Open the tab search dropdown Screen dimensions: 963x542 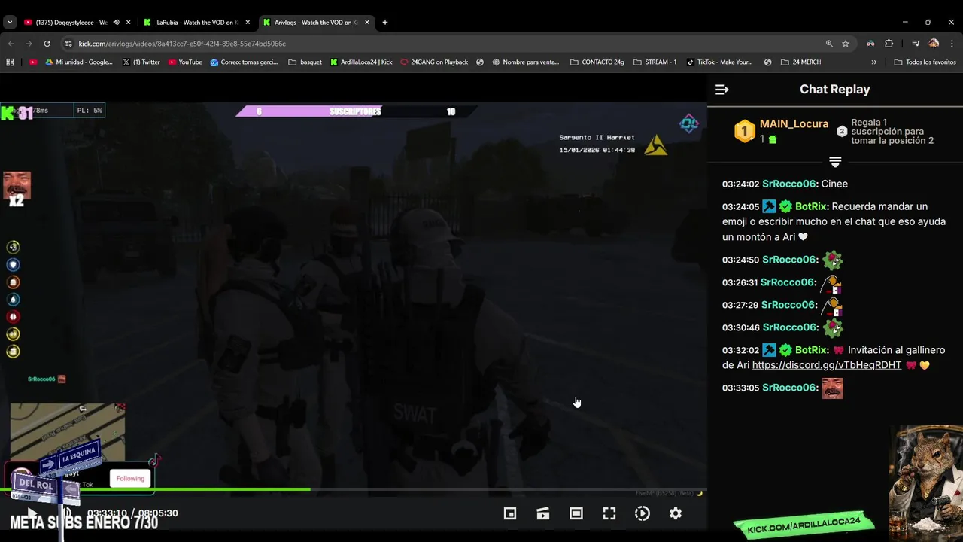tap(10, 23)
